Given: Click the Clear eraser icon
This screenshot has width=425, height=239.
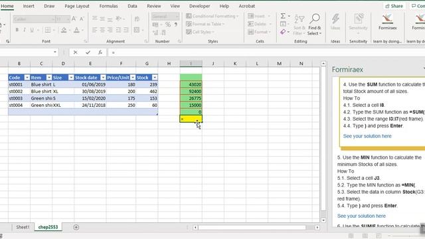Looking at the screenshot, I should coord(283,32).
